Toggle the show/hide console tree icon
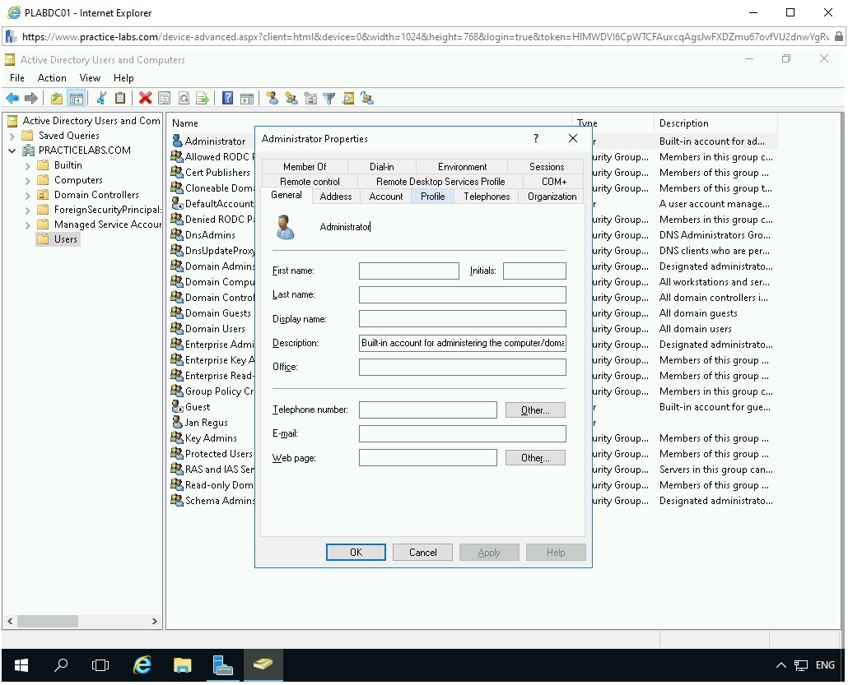The height and width of the screenshot is (685, 848). pos(77,99)
